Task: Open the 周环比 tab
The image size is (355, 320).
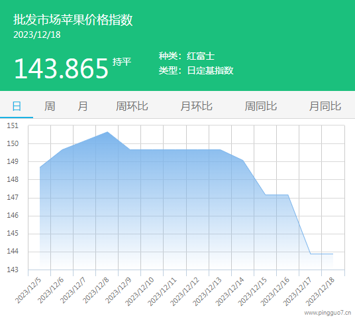Action: 132,106
